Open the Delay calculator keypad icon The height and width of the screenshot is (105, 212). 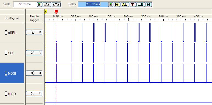click(x=110, y=4)
